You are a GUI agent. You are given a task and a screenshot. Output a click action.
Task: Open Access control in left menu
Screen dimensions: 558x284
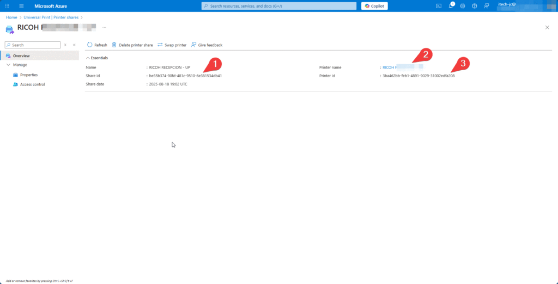click(x=32, y=84)
